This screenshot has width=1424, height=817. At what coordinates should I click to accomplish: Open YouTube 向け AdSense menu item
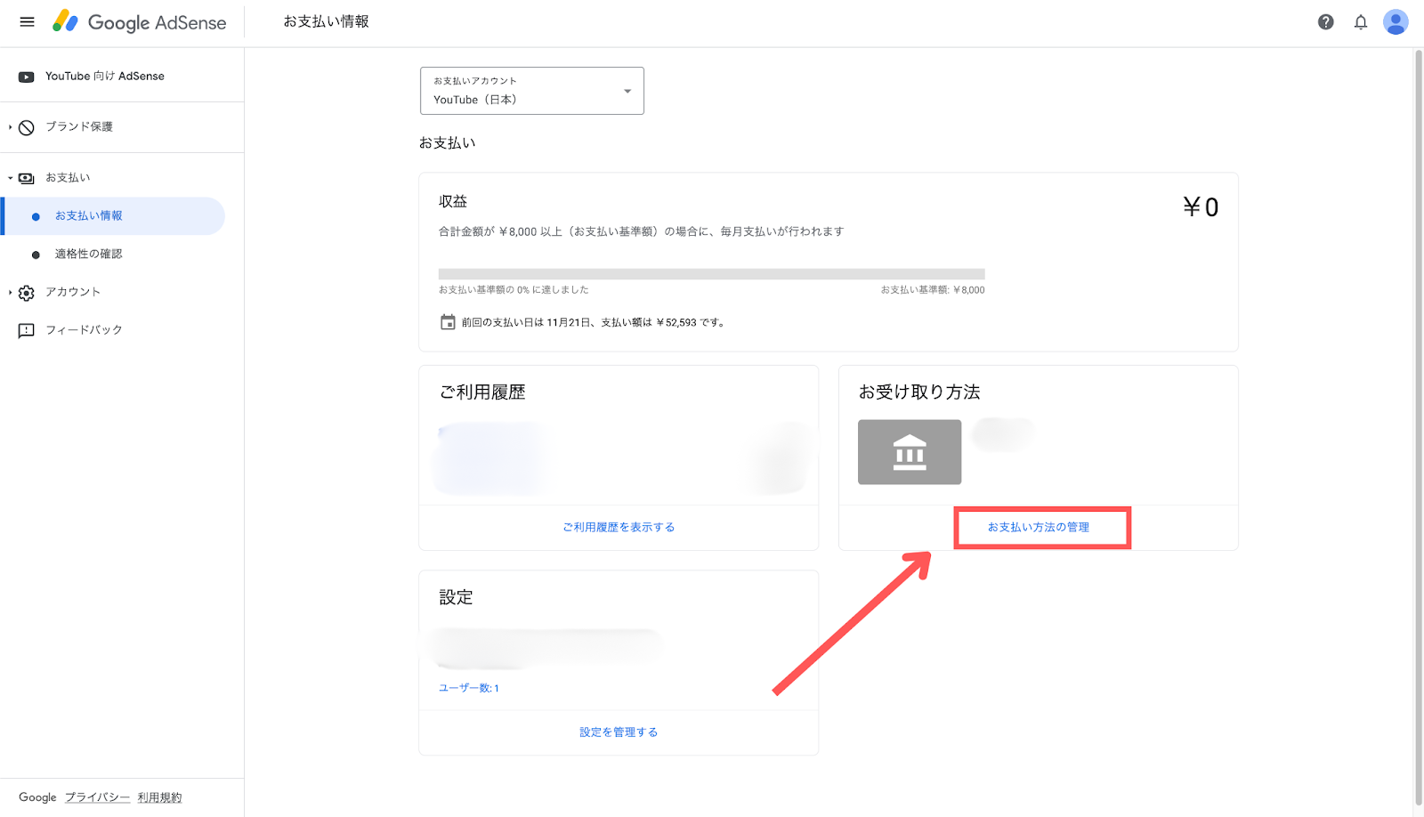point(105,77)
